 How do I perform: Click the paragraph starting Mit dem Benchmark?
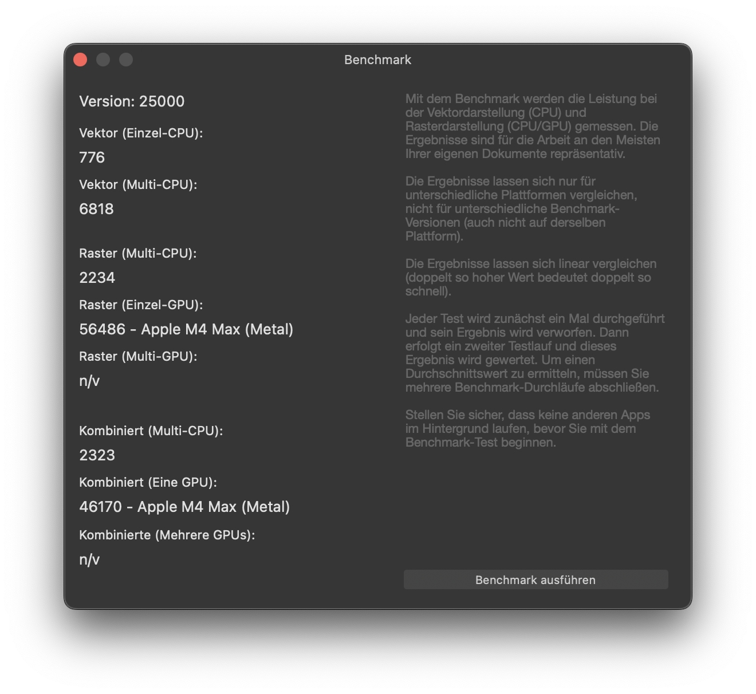[x=533, y=126]
